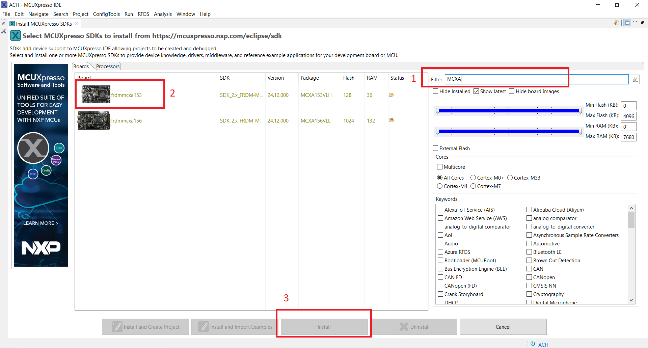Tick the External Flash checkbox

pyautogui.click(x=436, y=149)
